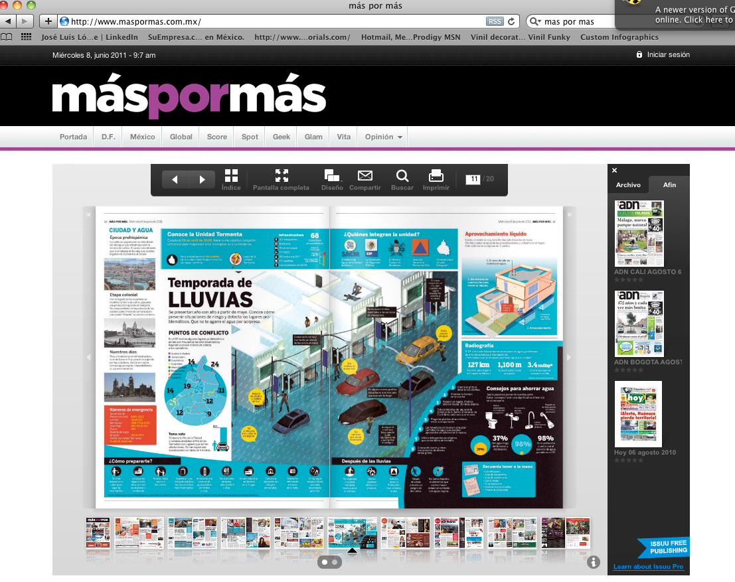Click the RSS button in address bar

(x=495, y=21)
